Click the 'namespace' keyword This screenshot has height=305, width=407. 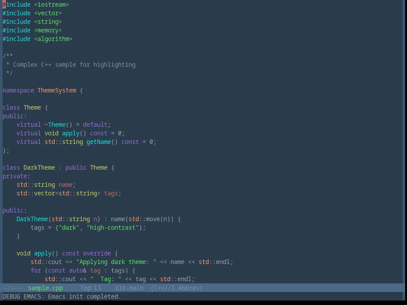click(18, 91)
